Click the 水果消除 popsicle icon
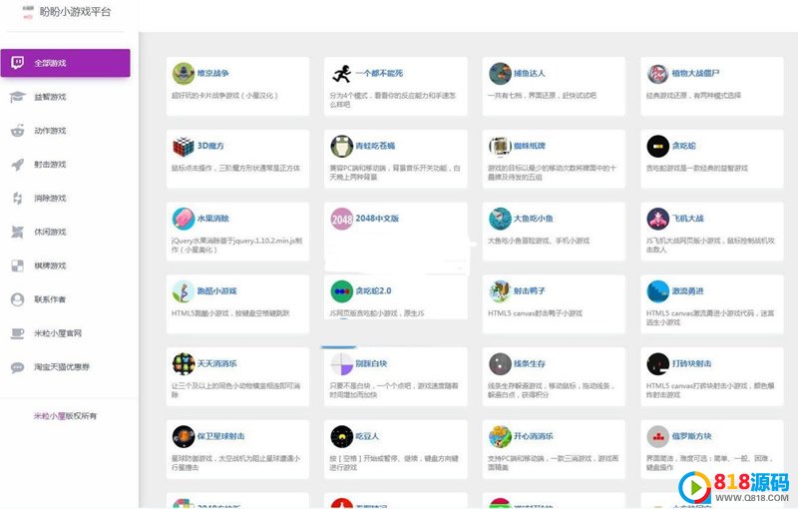Viewport: 798px width, 509px height. coord(184,219)
